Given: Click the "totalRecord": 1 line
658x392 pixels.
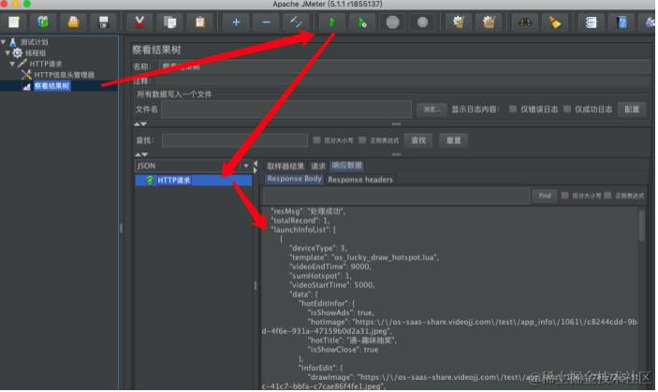Looking at the screenshot, I should tap(300, 221).
